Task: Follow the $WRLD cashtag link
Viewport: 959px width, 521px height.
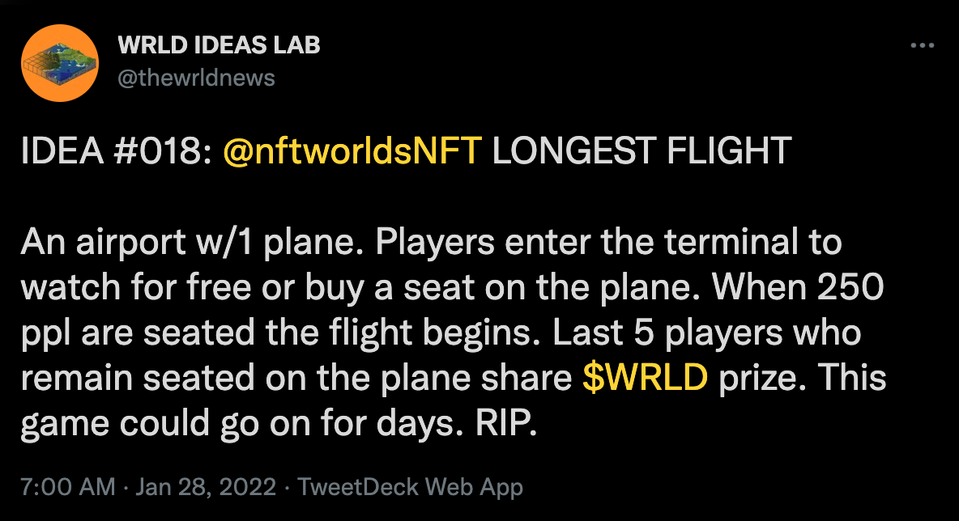Action: point(646,377)
